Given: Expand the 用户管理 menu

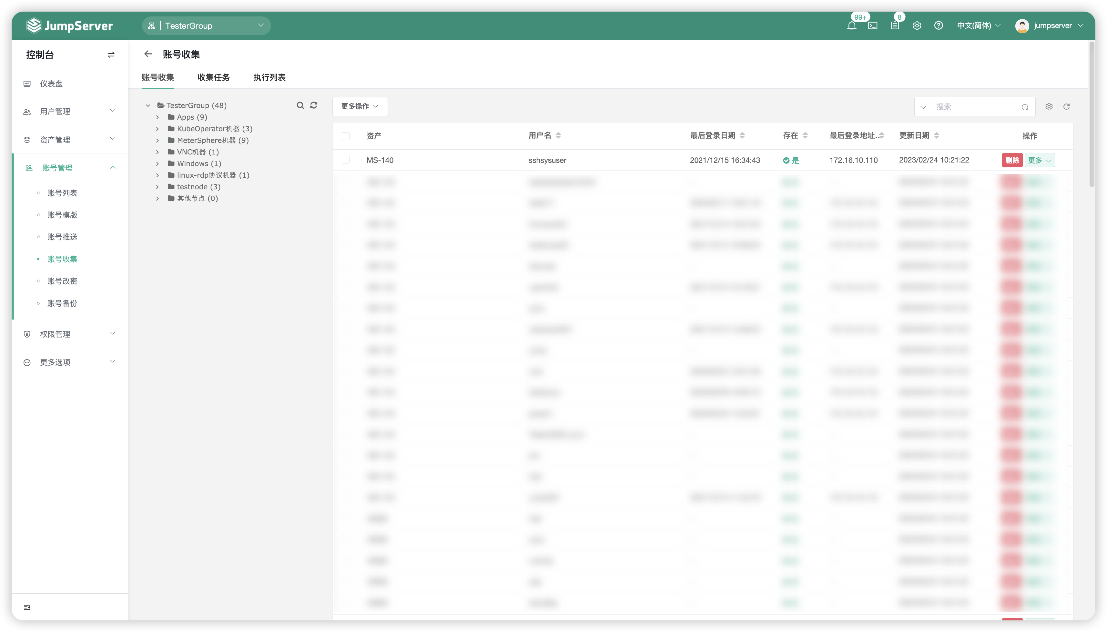Looking at the screenshot, I should (x=69, y=112).
